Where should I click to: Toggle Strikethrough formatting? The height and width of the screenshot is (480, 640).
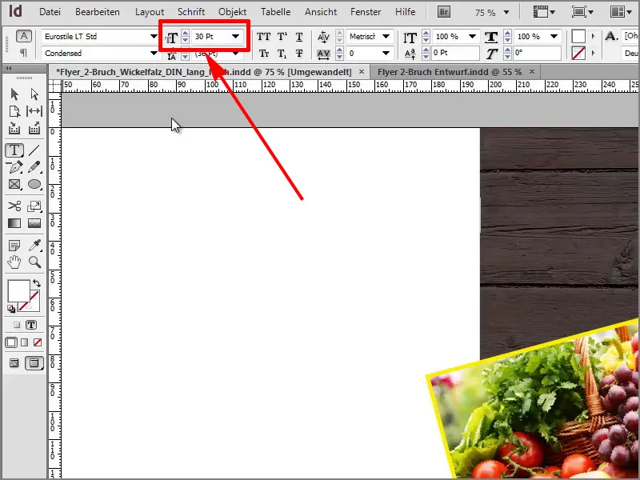[299, 54]
